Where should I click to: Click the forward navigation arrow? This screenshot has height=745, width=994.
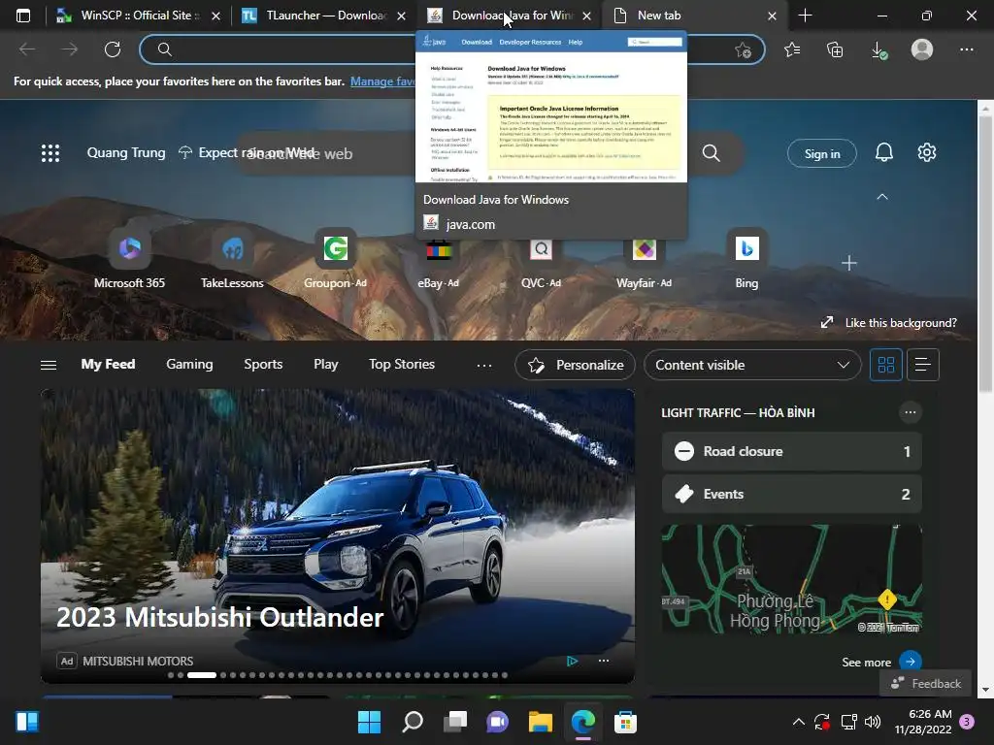(x=70, y=49)
